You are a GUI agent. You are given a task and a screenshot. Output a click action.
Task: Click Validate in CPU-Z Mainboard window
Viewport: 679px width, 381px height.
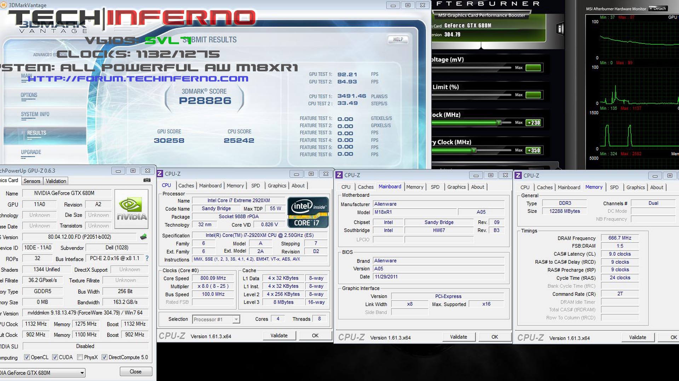pos(459,337)
